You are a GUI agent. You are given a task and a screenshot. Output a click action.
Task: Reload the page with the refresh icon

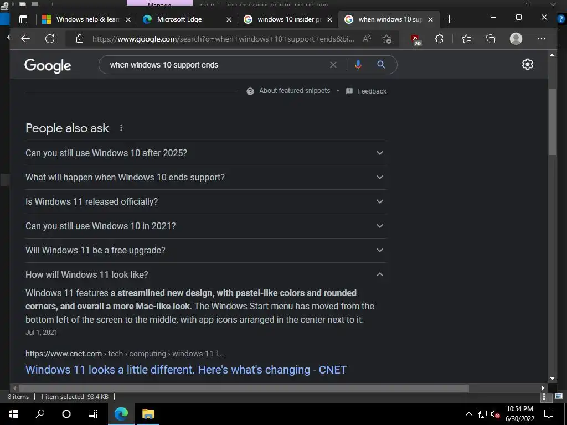[50, 39]
